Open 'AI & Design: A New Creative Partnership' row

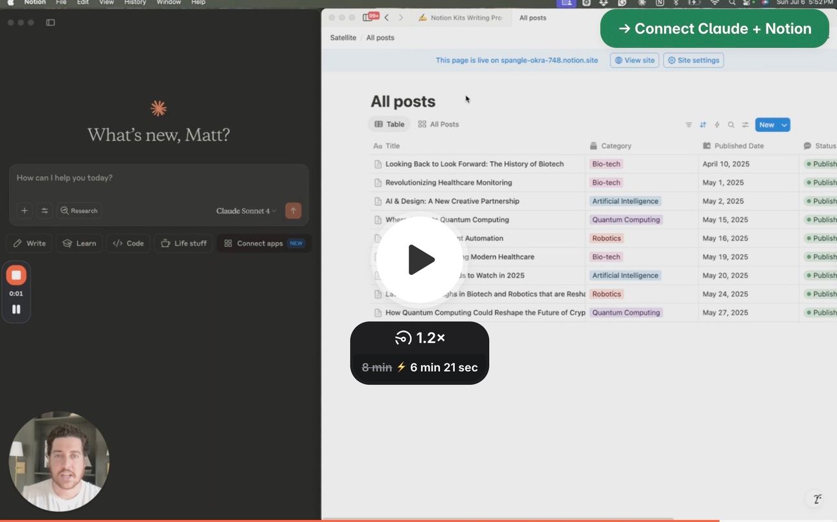452,201
